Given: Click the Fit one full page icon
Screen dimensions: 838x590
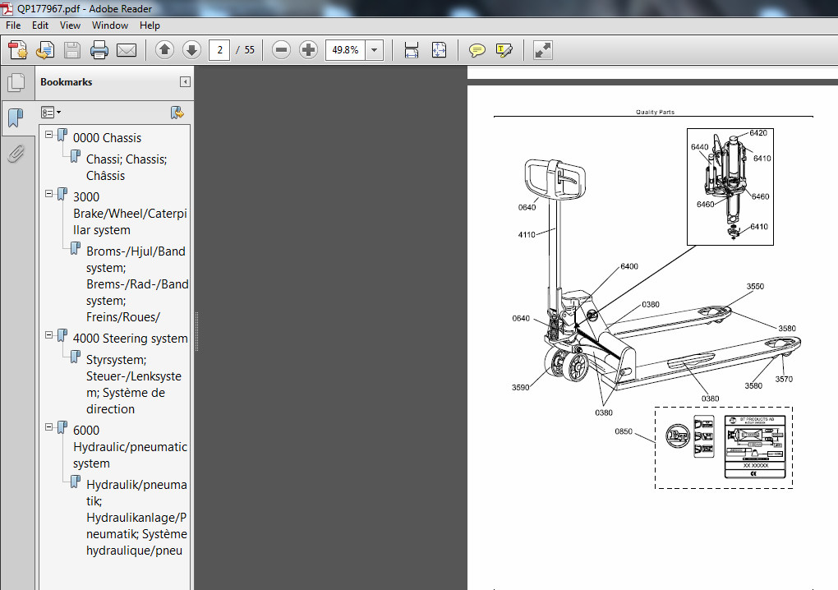Looking at the screenshot, I should 439,50.
